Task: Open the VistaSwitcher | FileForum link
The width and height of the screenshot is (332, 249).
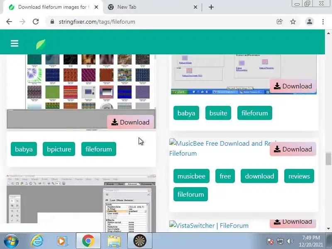Action: [x=209, y=225]
